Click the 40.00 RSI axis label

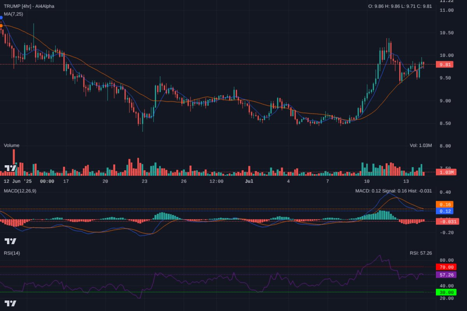pos(446,286)
